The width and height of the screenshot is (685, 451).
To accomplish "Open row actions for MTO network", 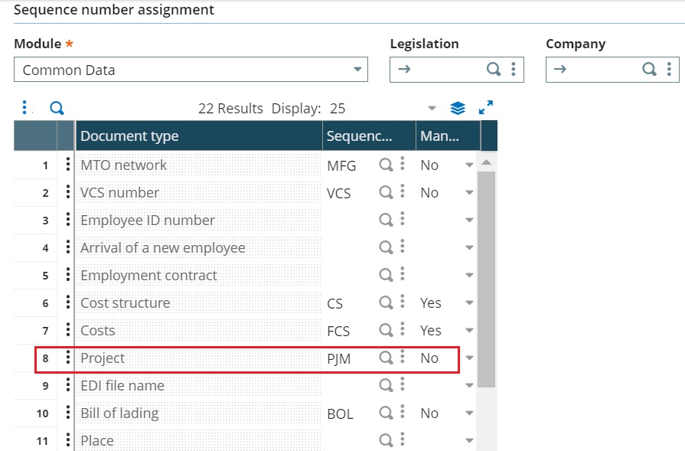I will click(x=67, y=165).
